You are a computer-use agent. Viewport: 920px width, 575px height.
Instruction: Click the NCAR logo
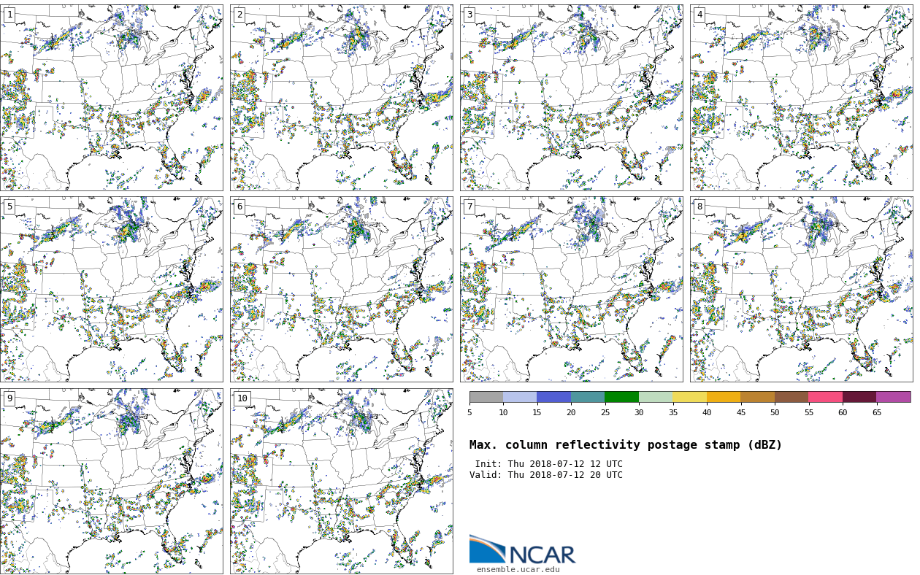pyautogui.click(x=522, y=550)
